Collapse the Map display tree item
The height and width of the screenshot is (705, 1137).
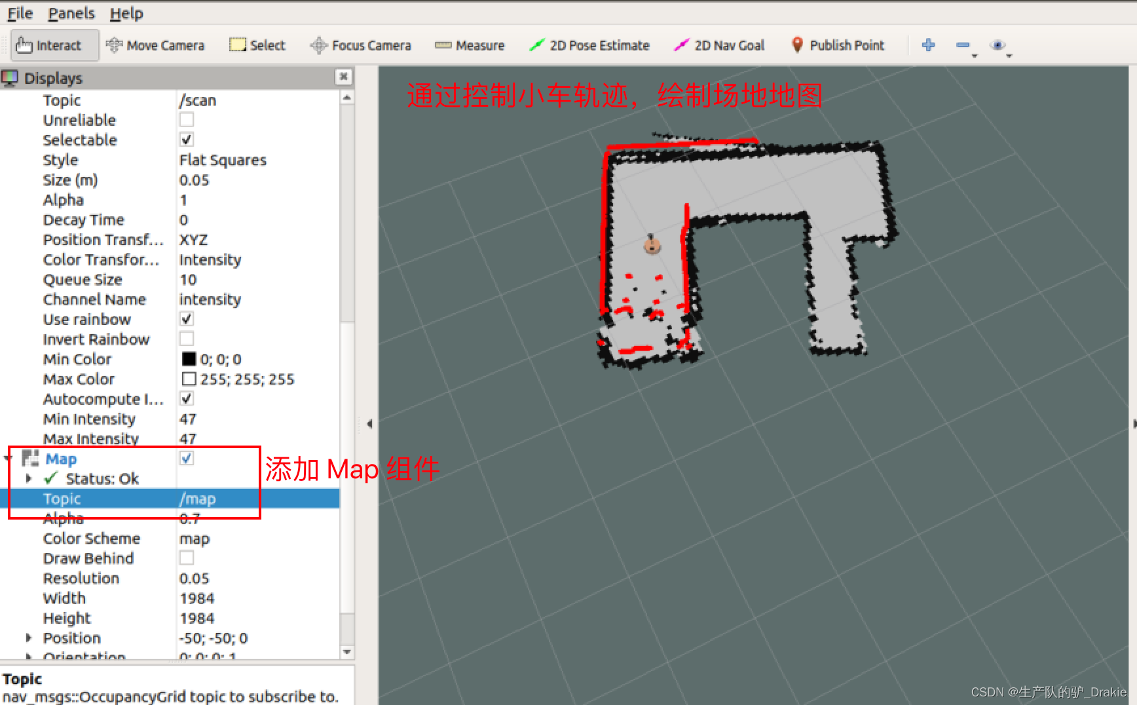[8, 458]
